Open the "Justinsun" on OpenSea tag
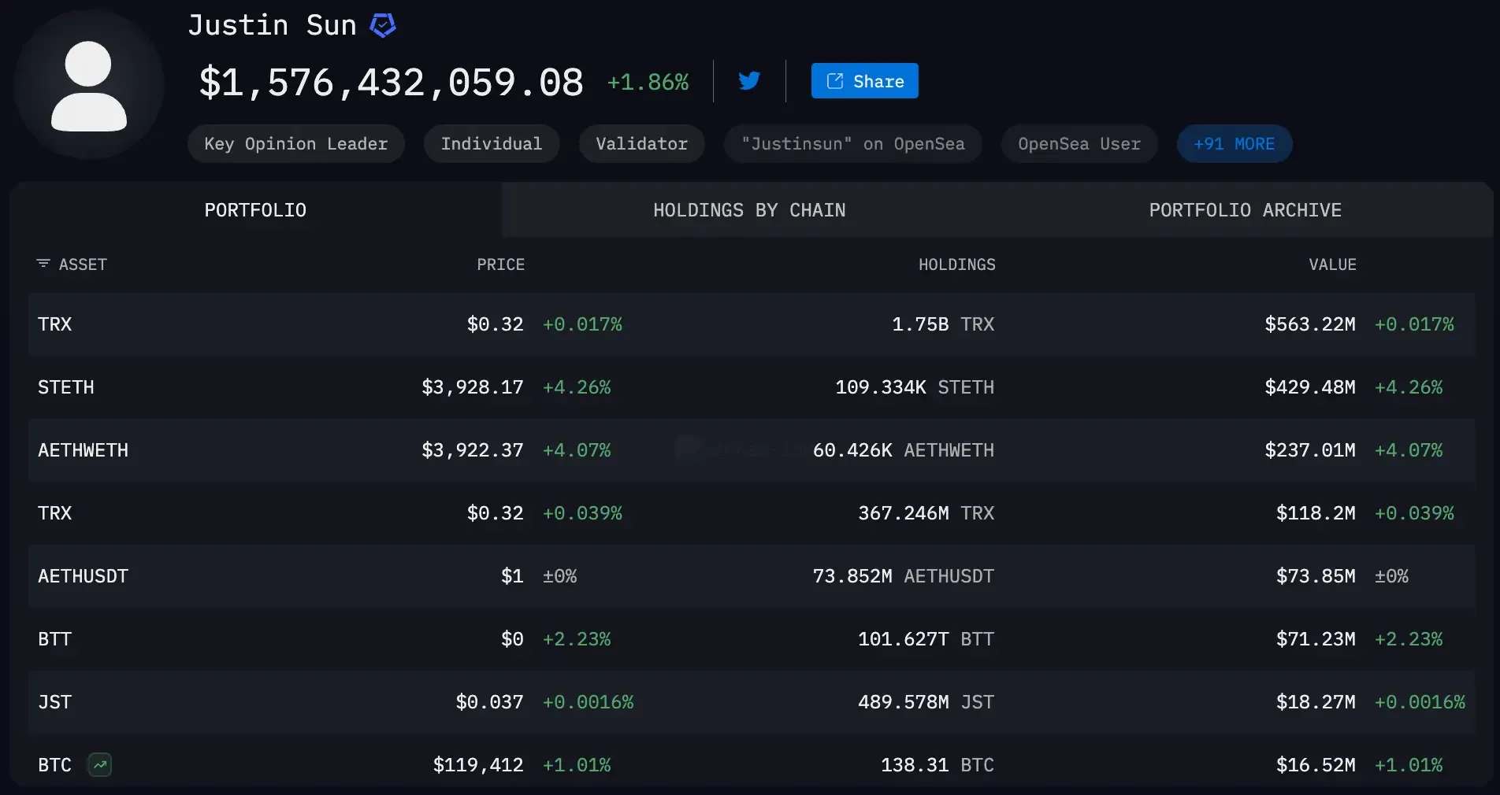Image resolution: width=1500 pixels, height=795 pixels. tap(852, 143)
